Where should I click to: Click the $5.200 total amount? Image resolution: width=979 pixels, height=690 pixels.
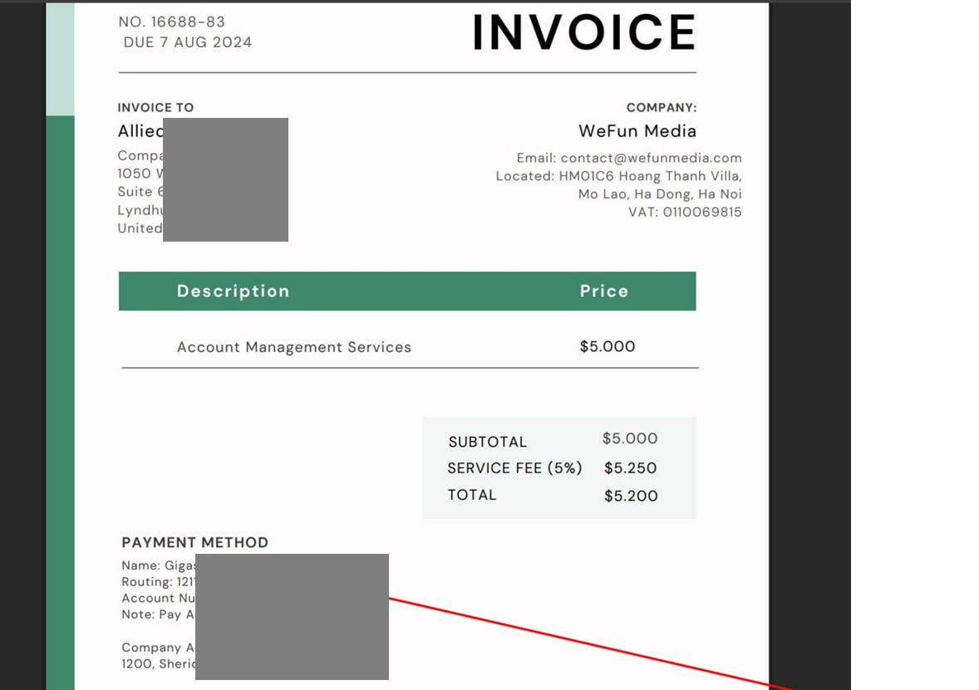pos(630,496)
